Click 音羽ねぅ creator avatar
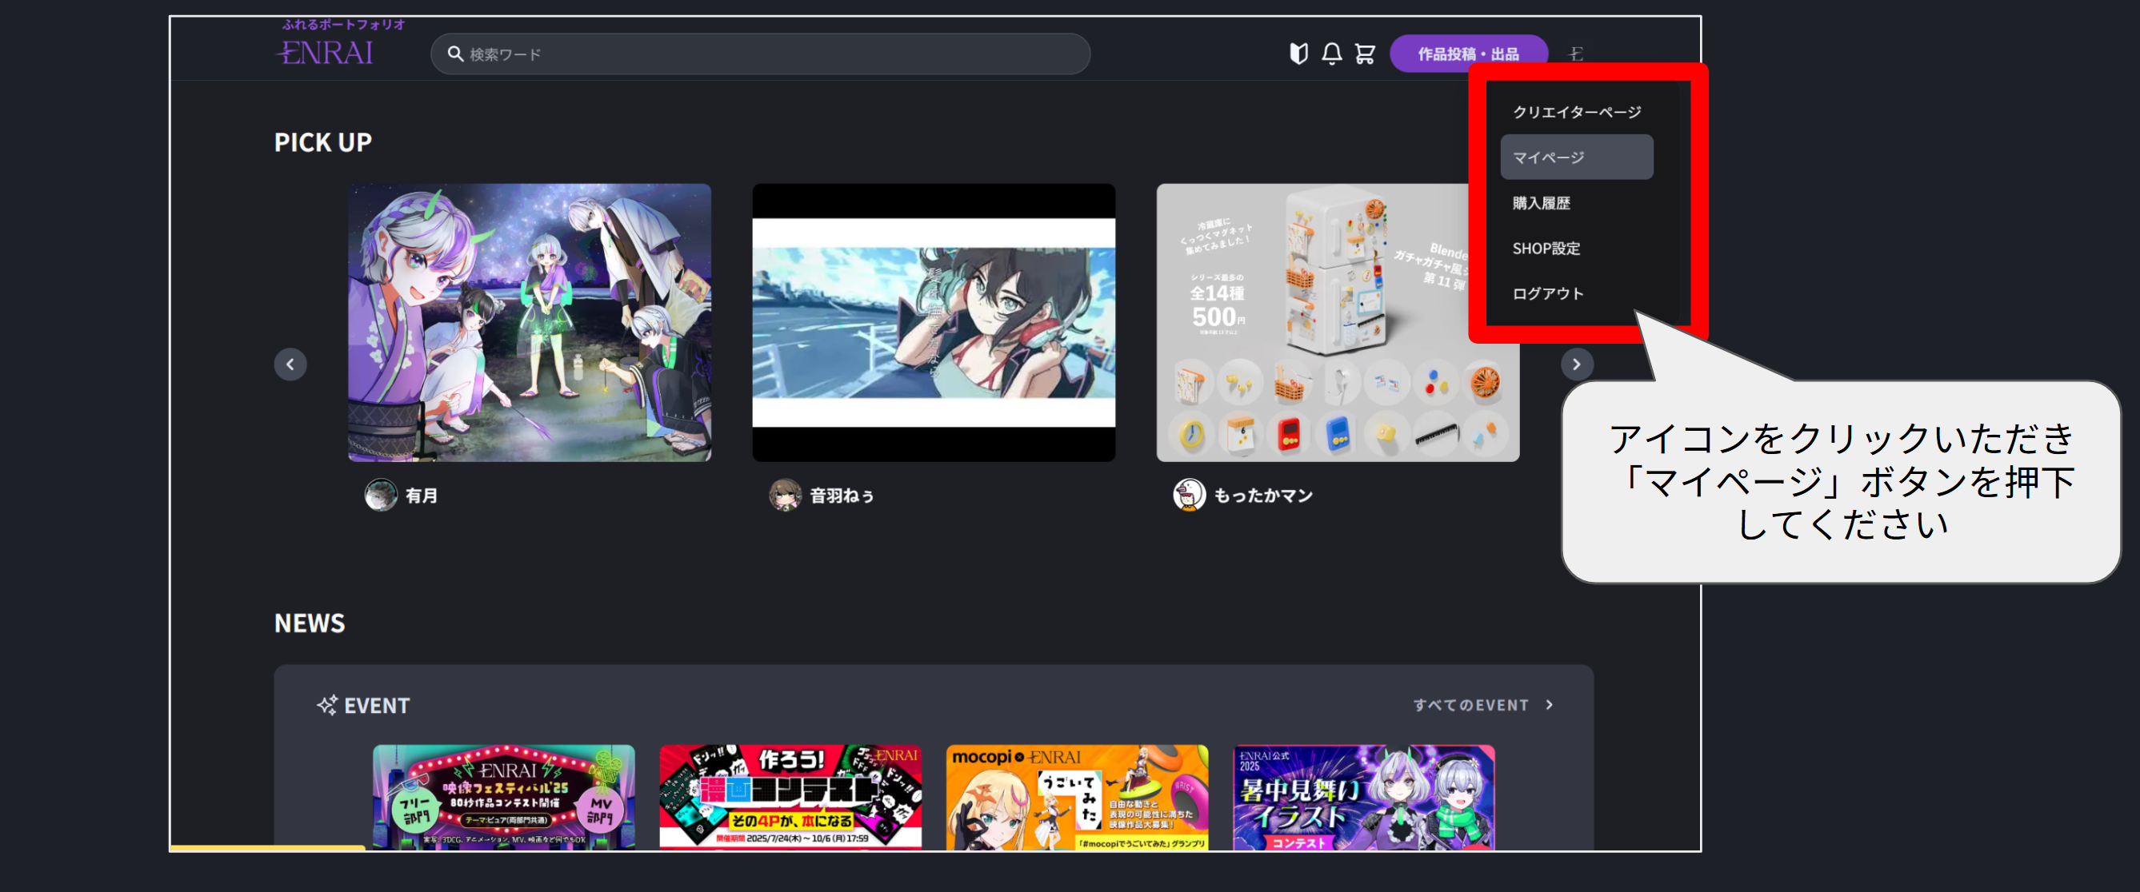2140x892 pixels. tap(784, 496)
